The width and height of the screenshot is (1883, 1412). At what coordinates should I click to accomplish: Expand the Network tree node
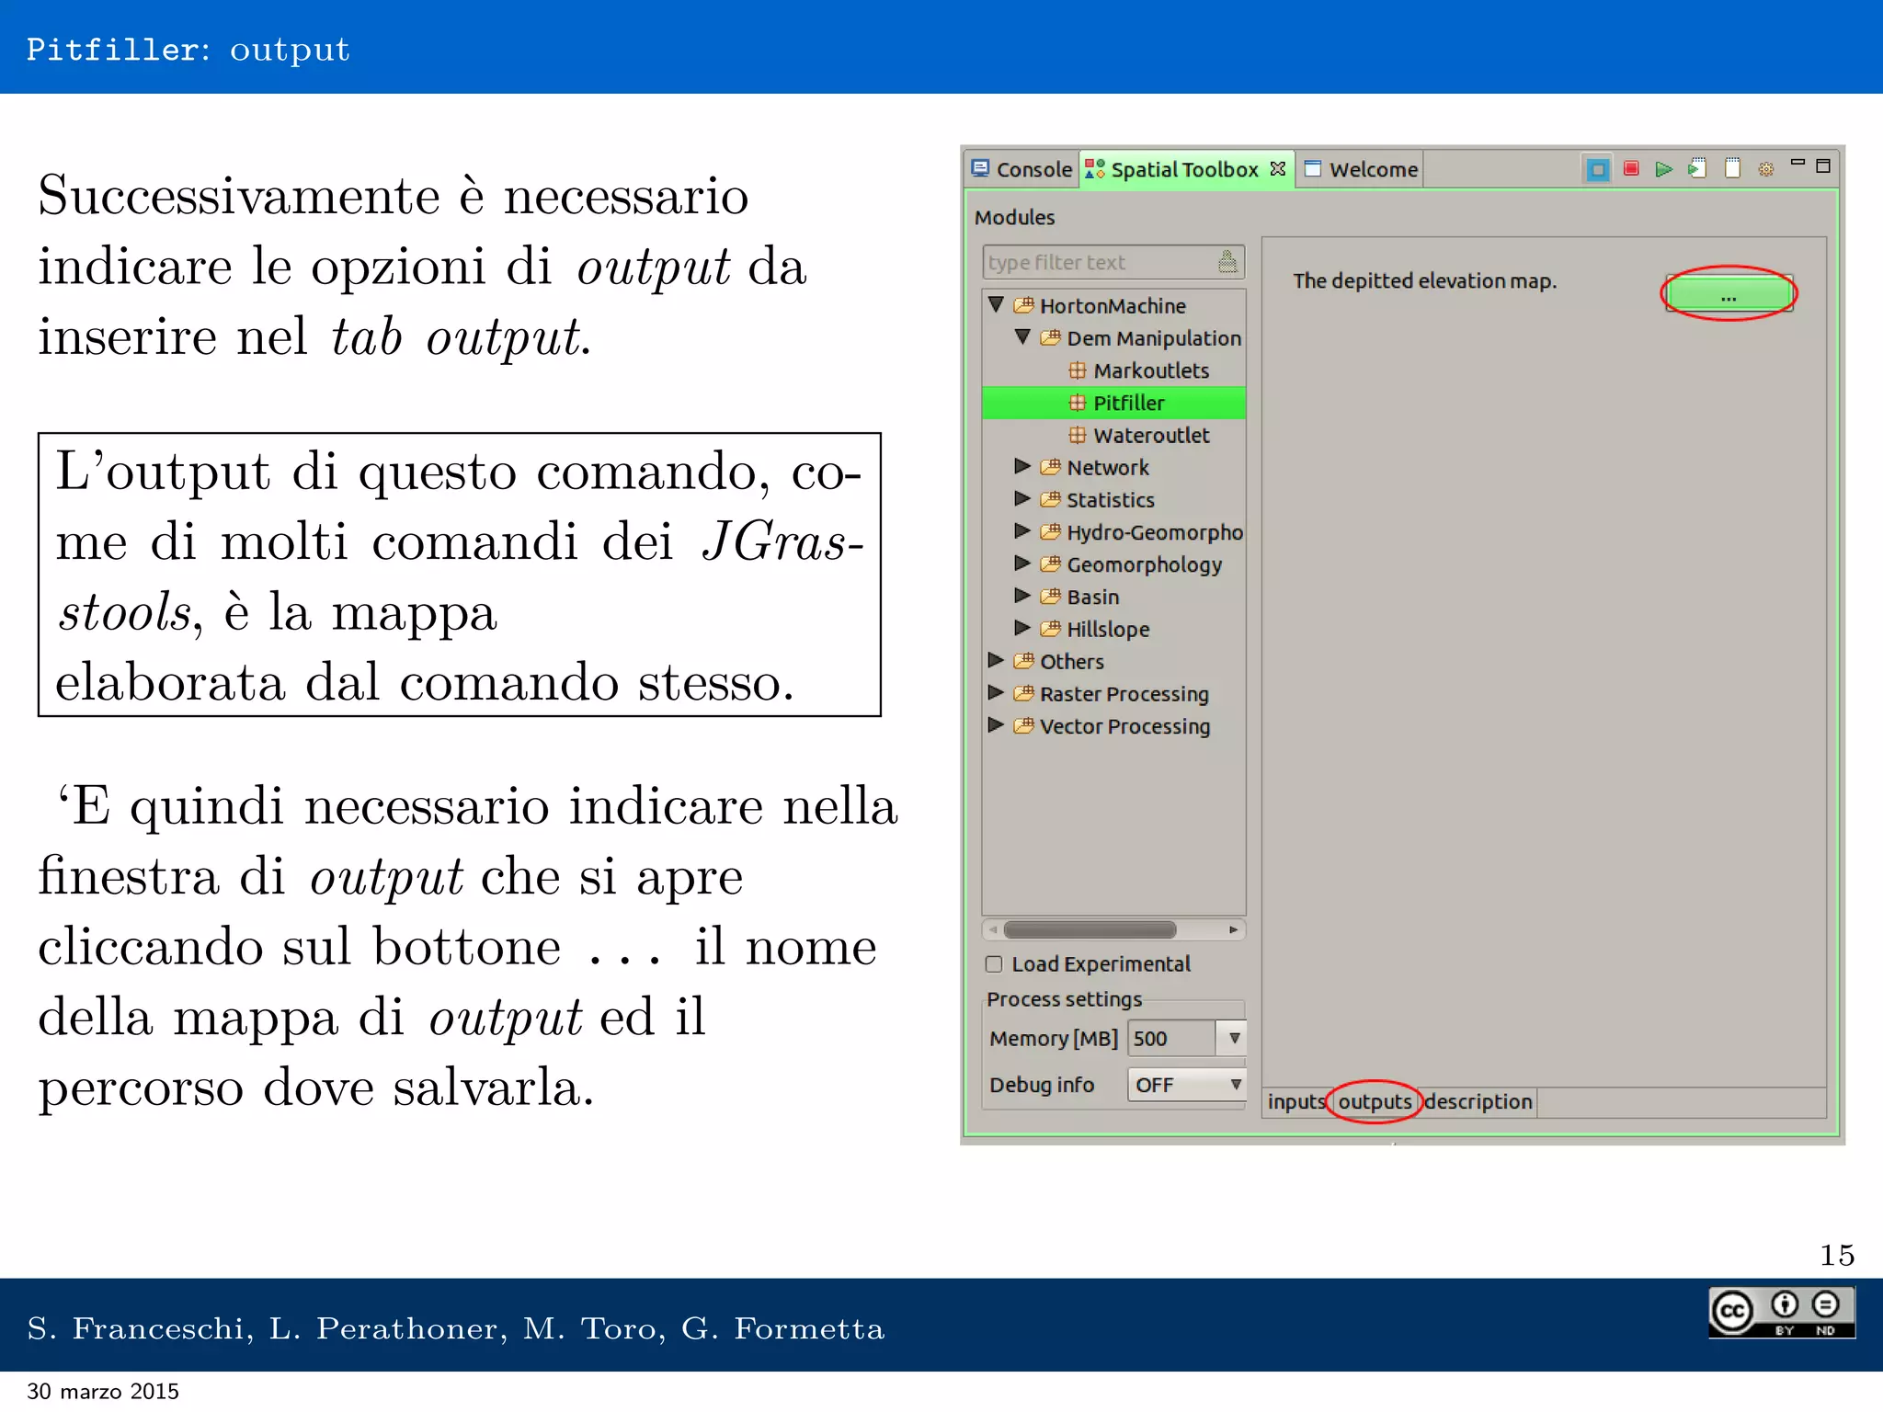point(1021,466)
